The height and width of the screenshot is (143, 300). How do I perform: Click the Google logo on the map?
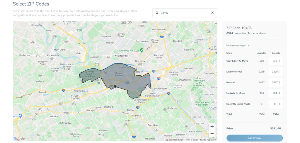pos(19,139)
